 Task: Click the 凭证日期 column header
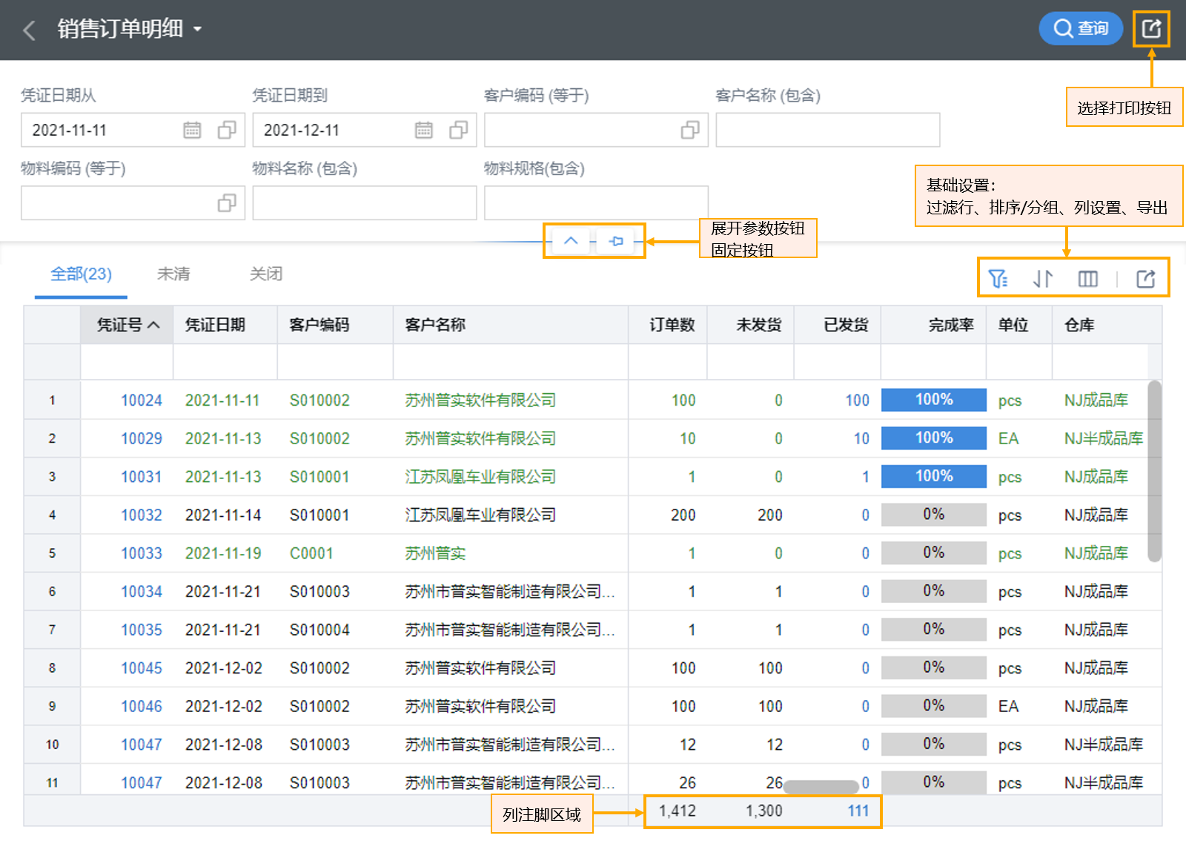pyautogui.click(x=225, y=325)
